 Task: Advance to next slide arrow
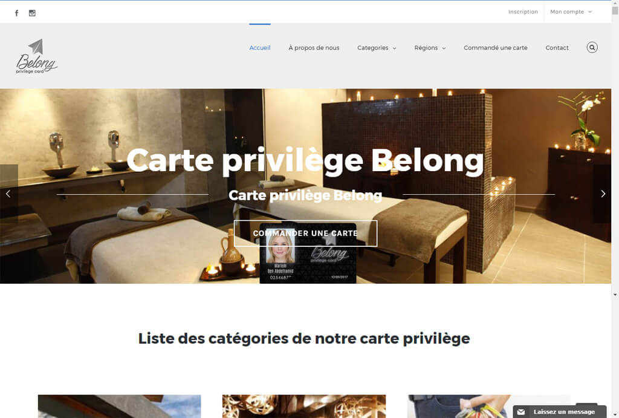point(603,194)
